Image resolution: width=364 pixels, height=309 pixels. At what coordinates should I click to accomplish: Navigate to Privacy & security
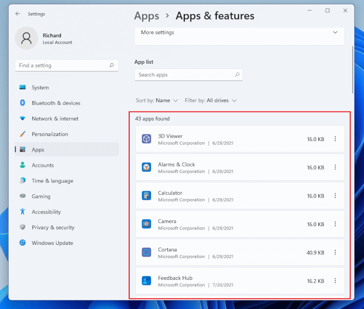click(53, 228)
